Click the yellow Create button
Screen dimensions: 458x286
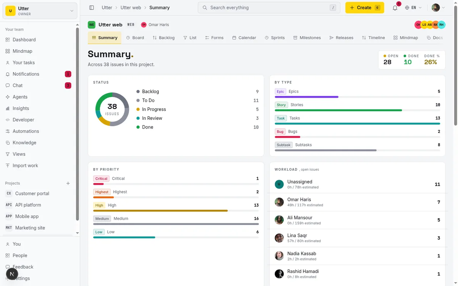coord(364,8)
